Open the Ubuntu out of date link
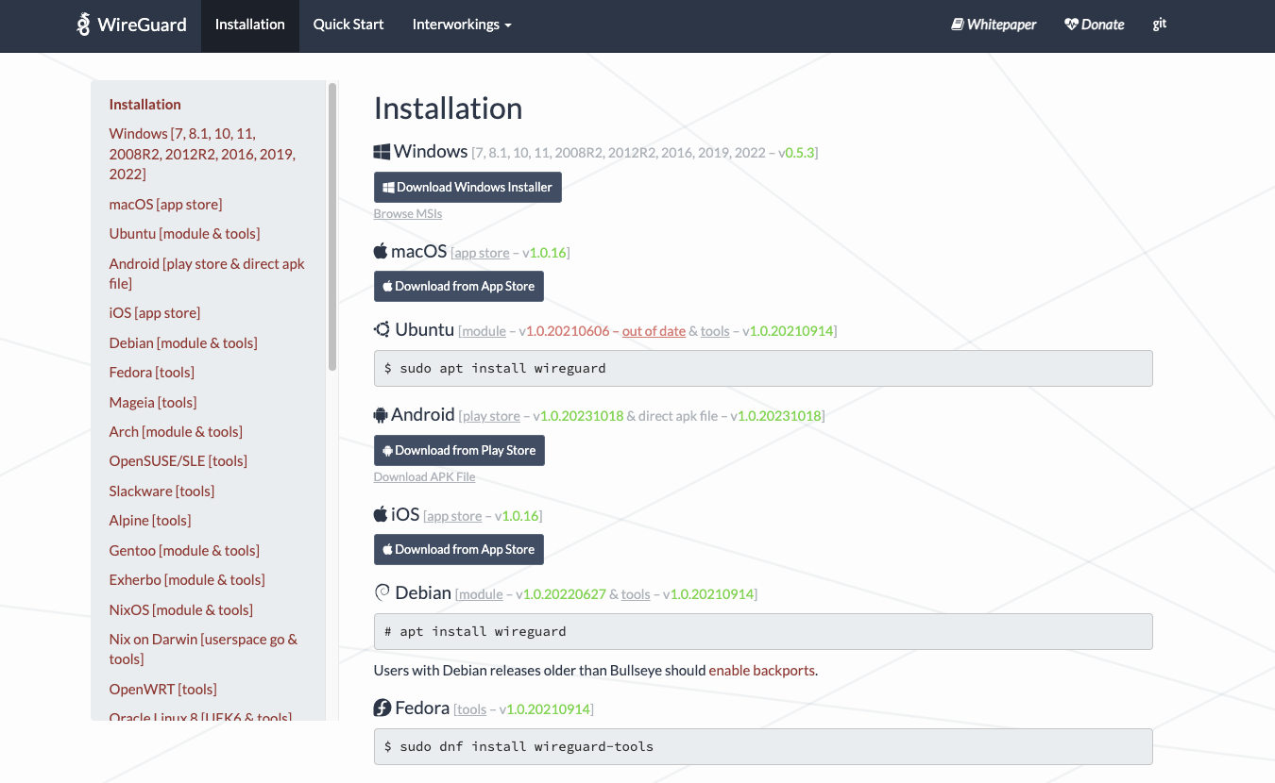The height and width of the screenshot is (783, 1275). 654,331
